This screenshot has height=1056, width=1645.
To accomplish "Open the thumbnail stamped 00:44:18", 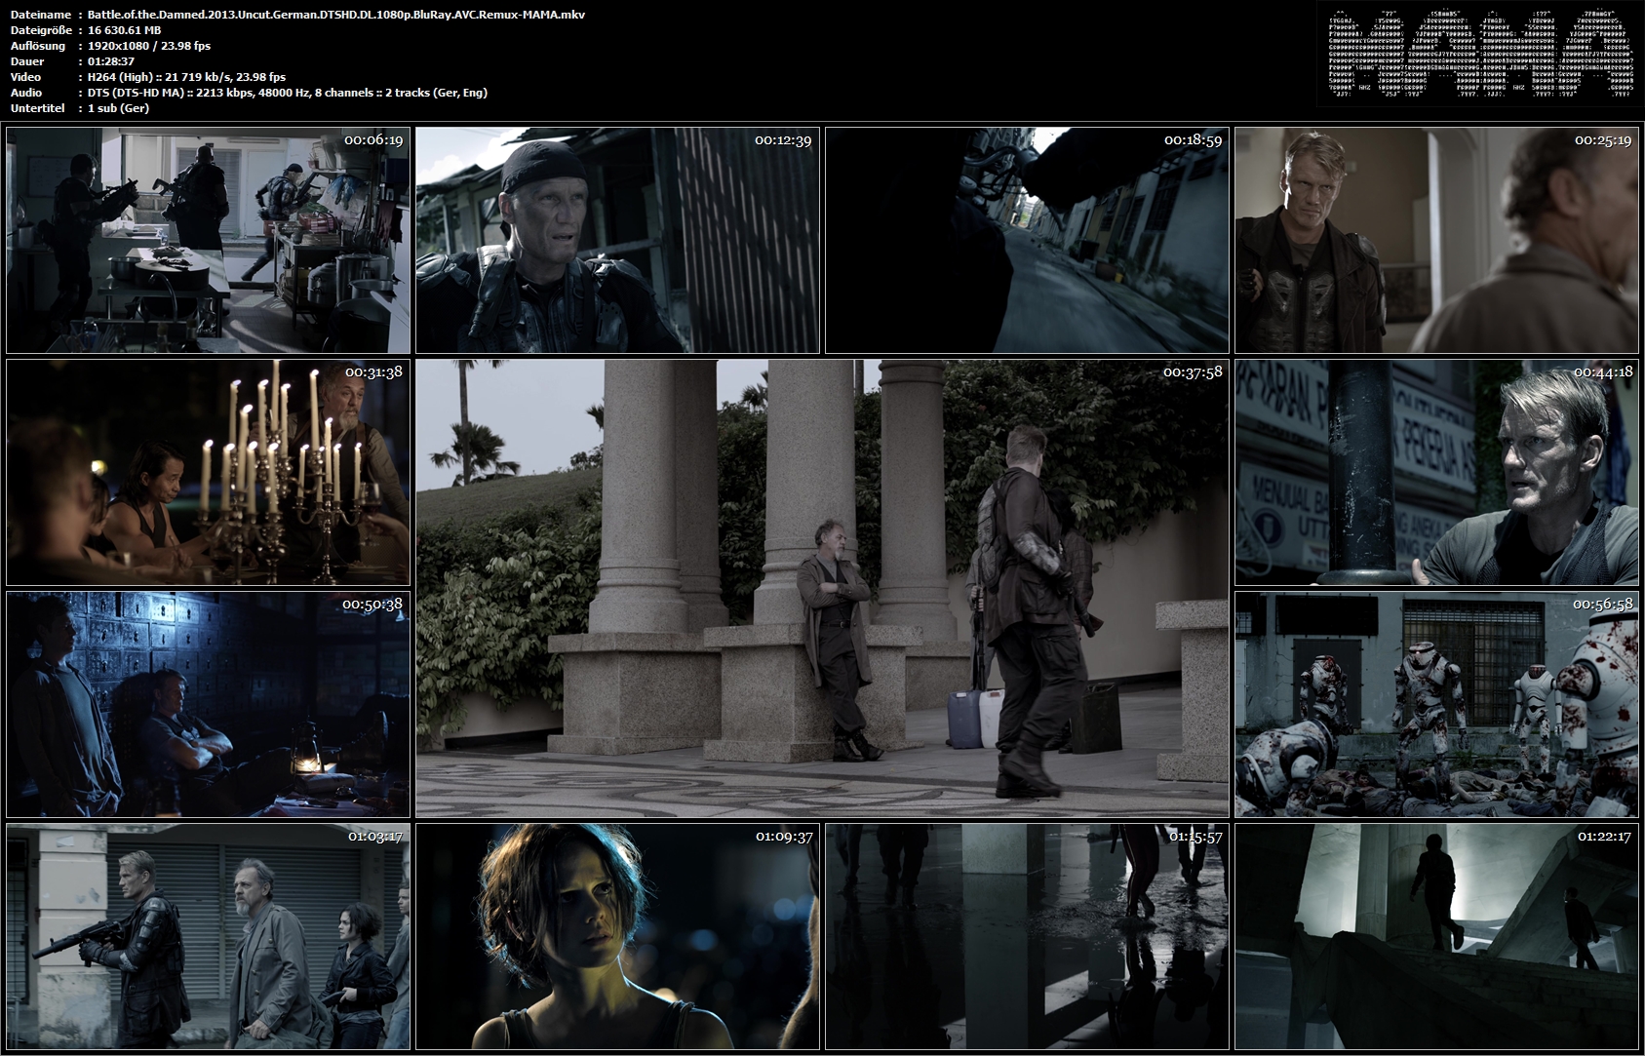I will (x=1437, y=472).
